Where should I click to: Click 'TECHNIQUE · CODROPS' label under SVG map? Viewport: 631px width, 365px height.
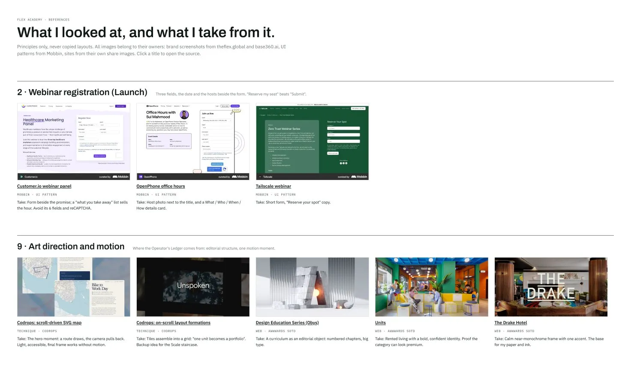37,331
